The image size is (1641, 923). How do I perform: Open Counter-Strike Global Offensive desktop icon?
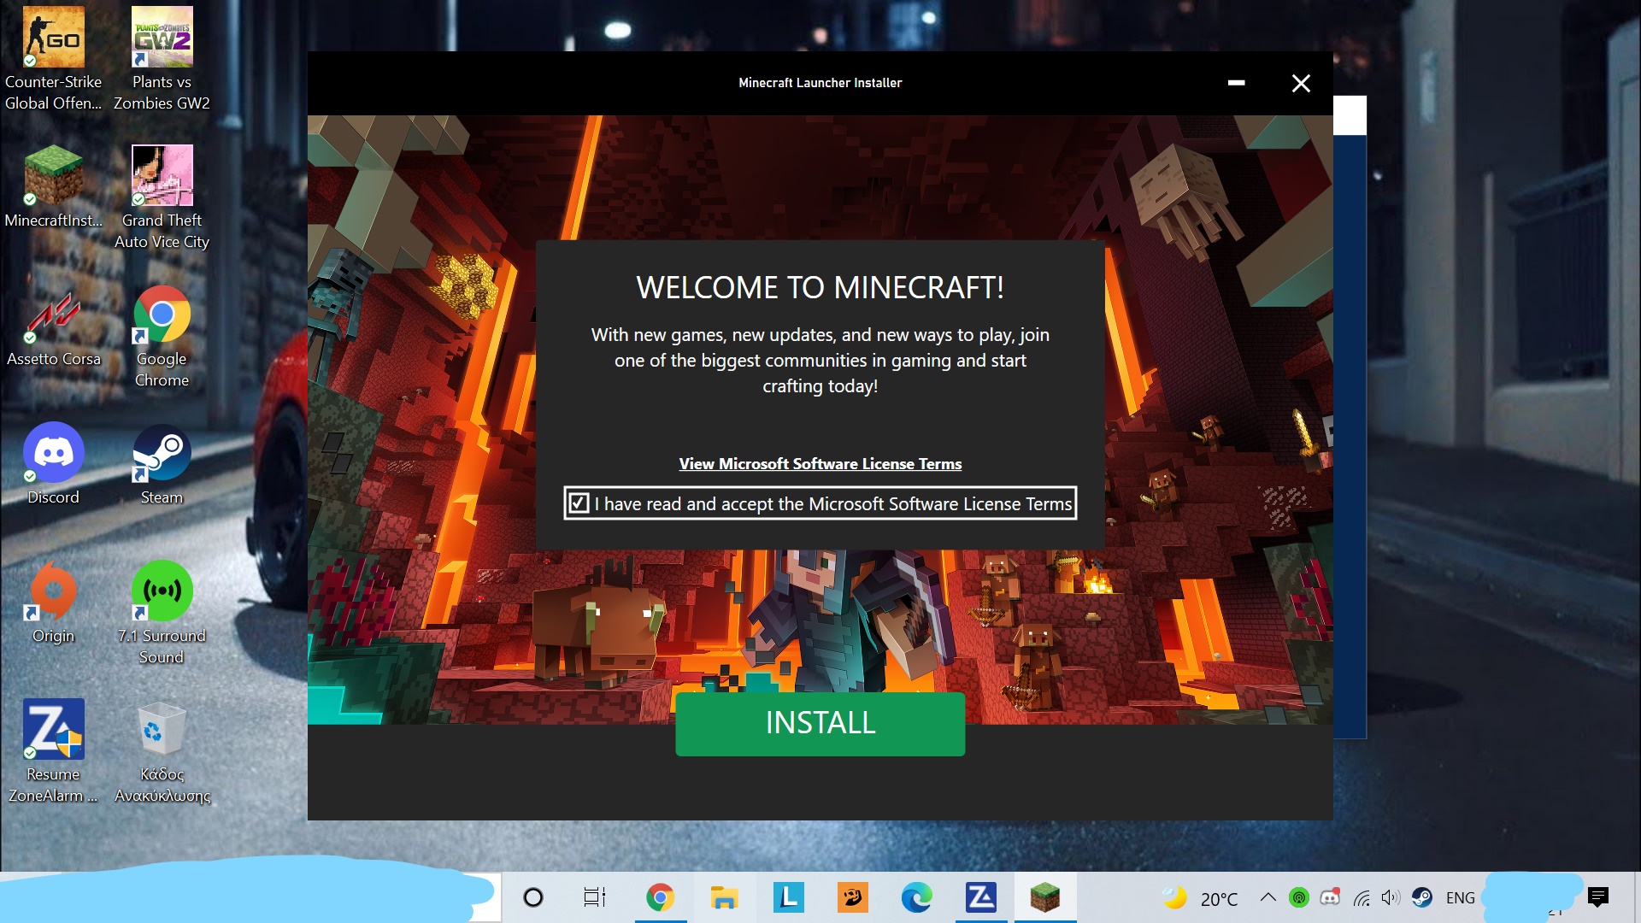pyautogui.click(x=53, y=38)
